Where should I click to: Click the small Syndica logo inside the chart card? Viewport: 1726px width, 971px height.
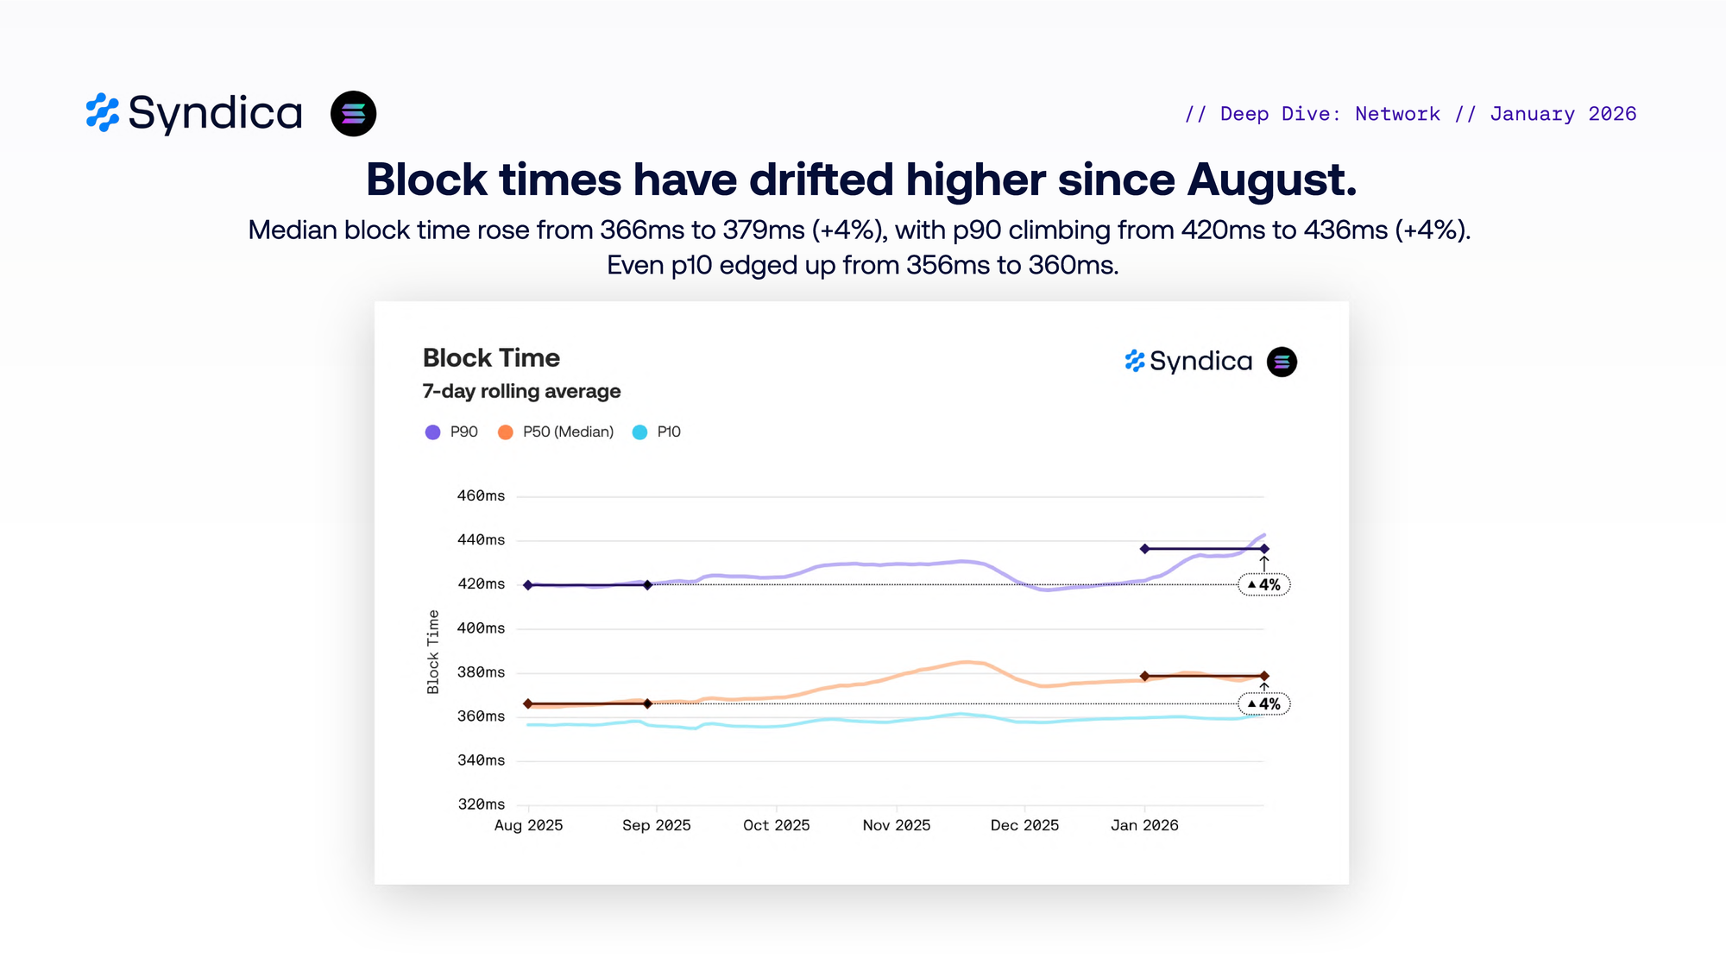point(1188,362)
